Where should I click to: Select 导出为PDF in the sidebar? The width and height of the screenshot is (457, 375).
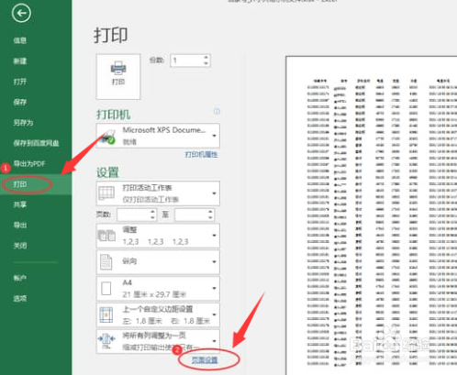coord(29,163)
